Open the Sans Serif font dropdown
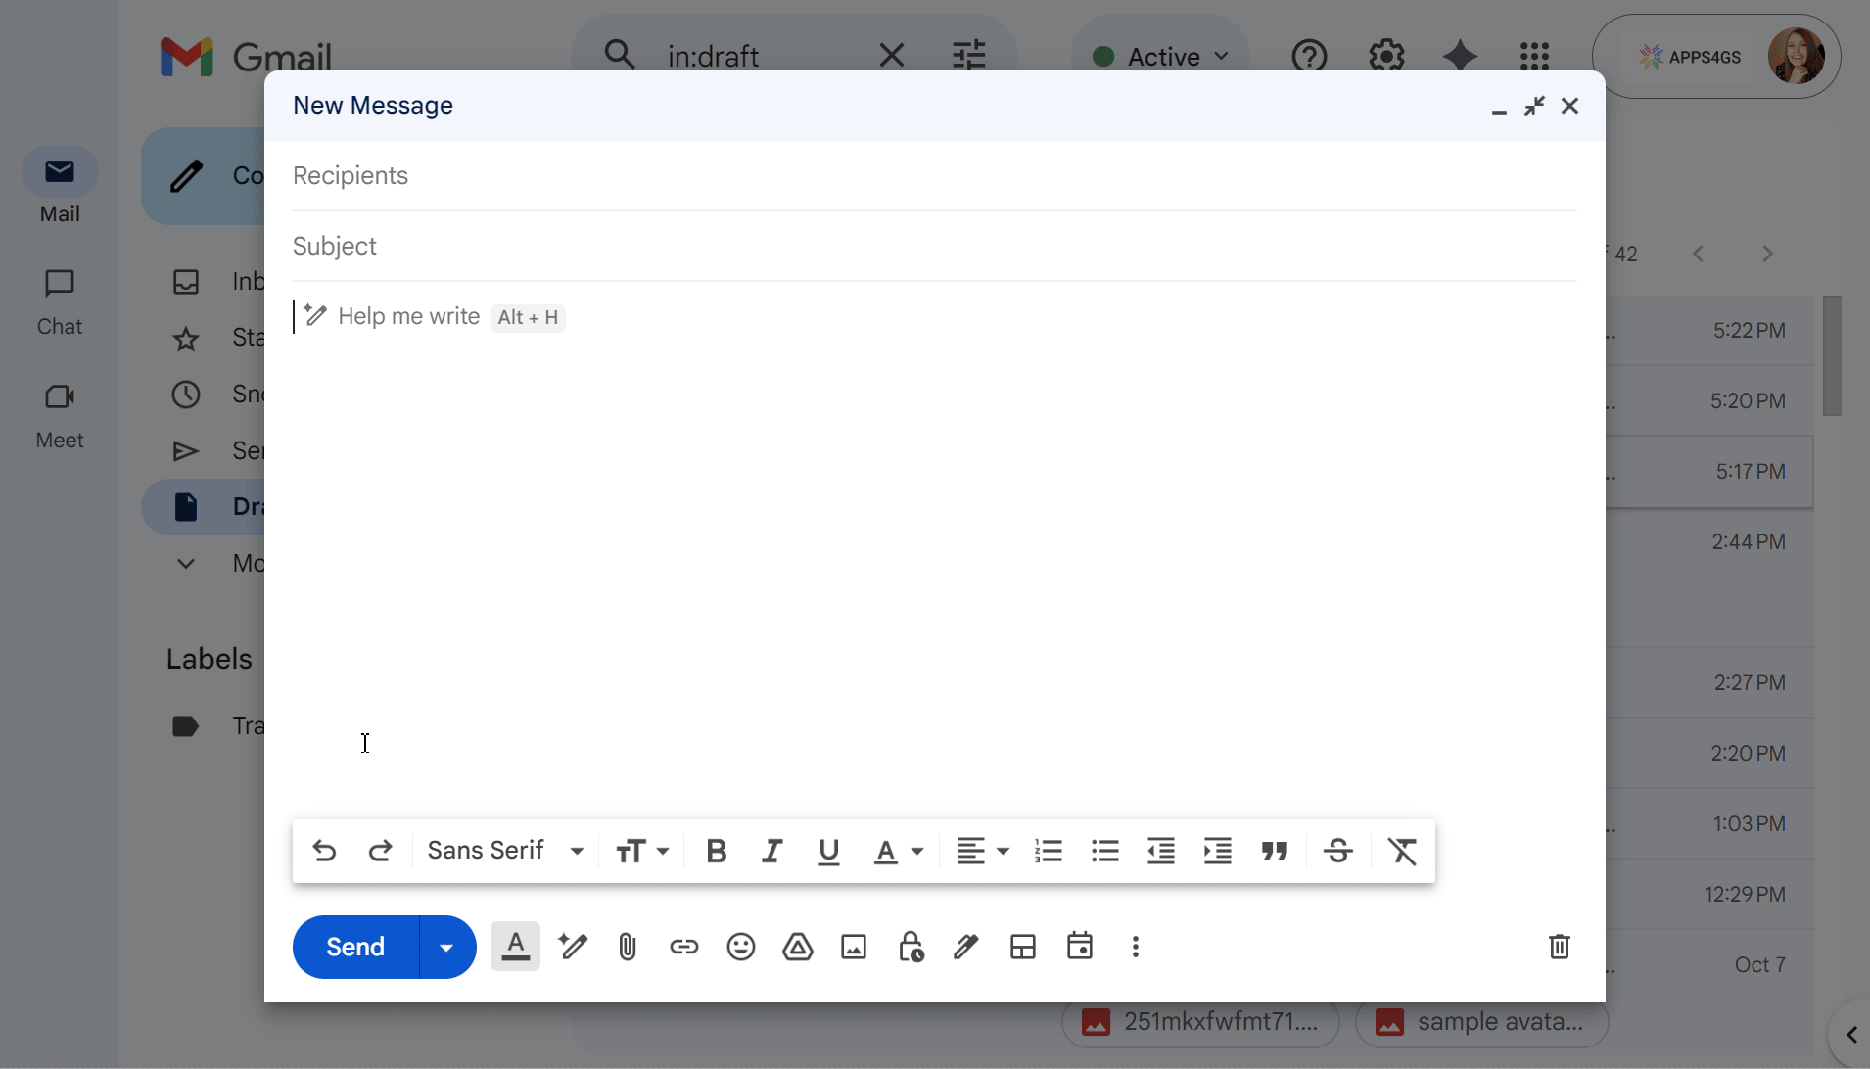Image resolution: width=1870 pixels, height=1069 pixels. coord(505,851)
